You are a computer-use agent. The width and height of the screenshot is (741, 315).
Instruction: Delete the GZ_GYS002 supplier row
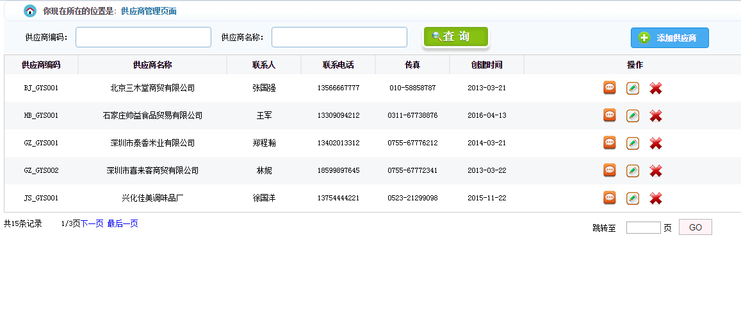point(655,171)
